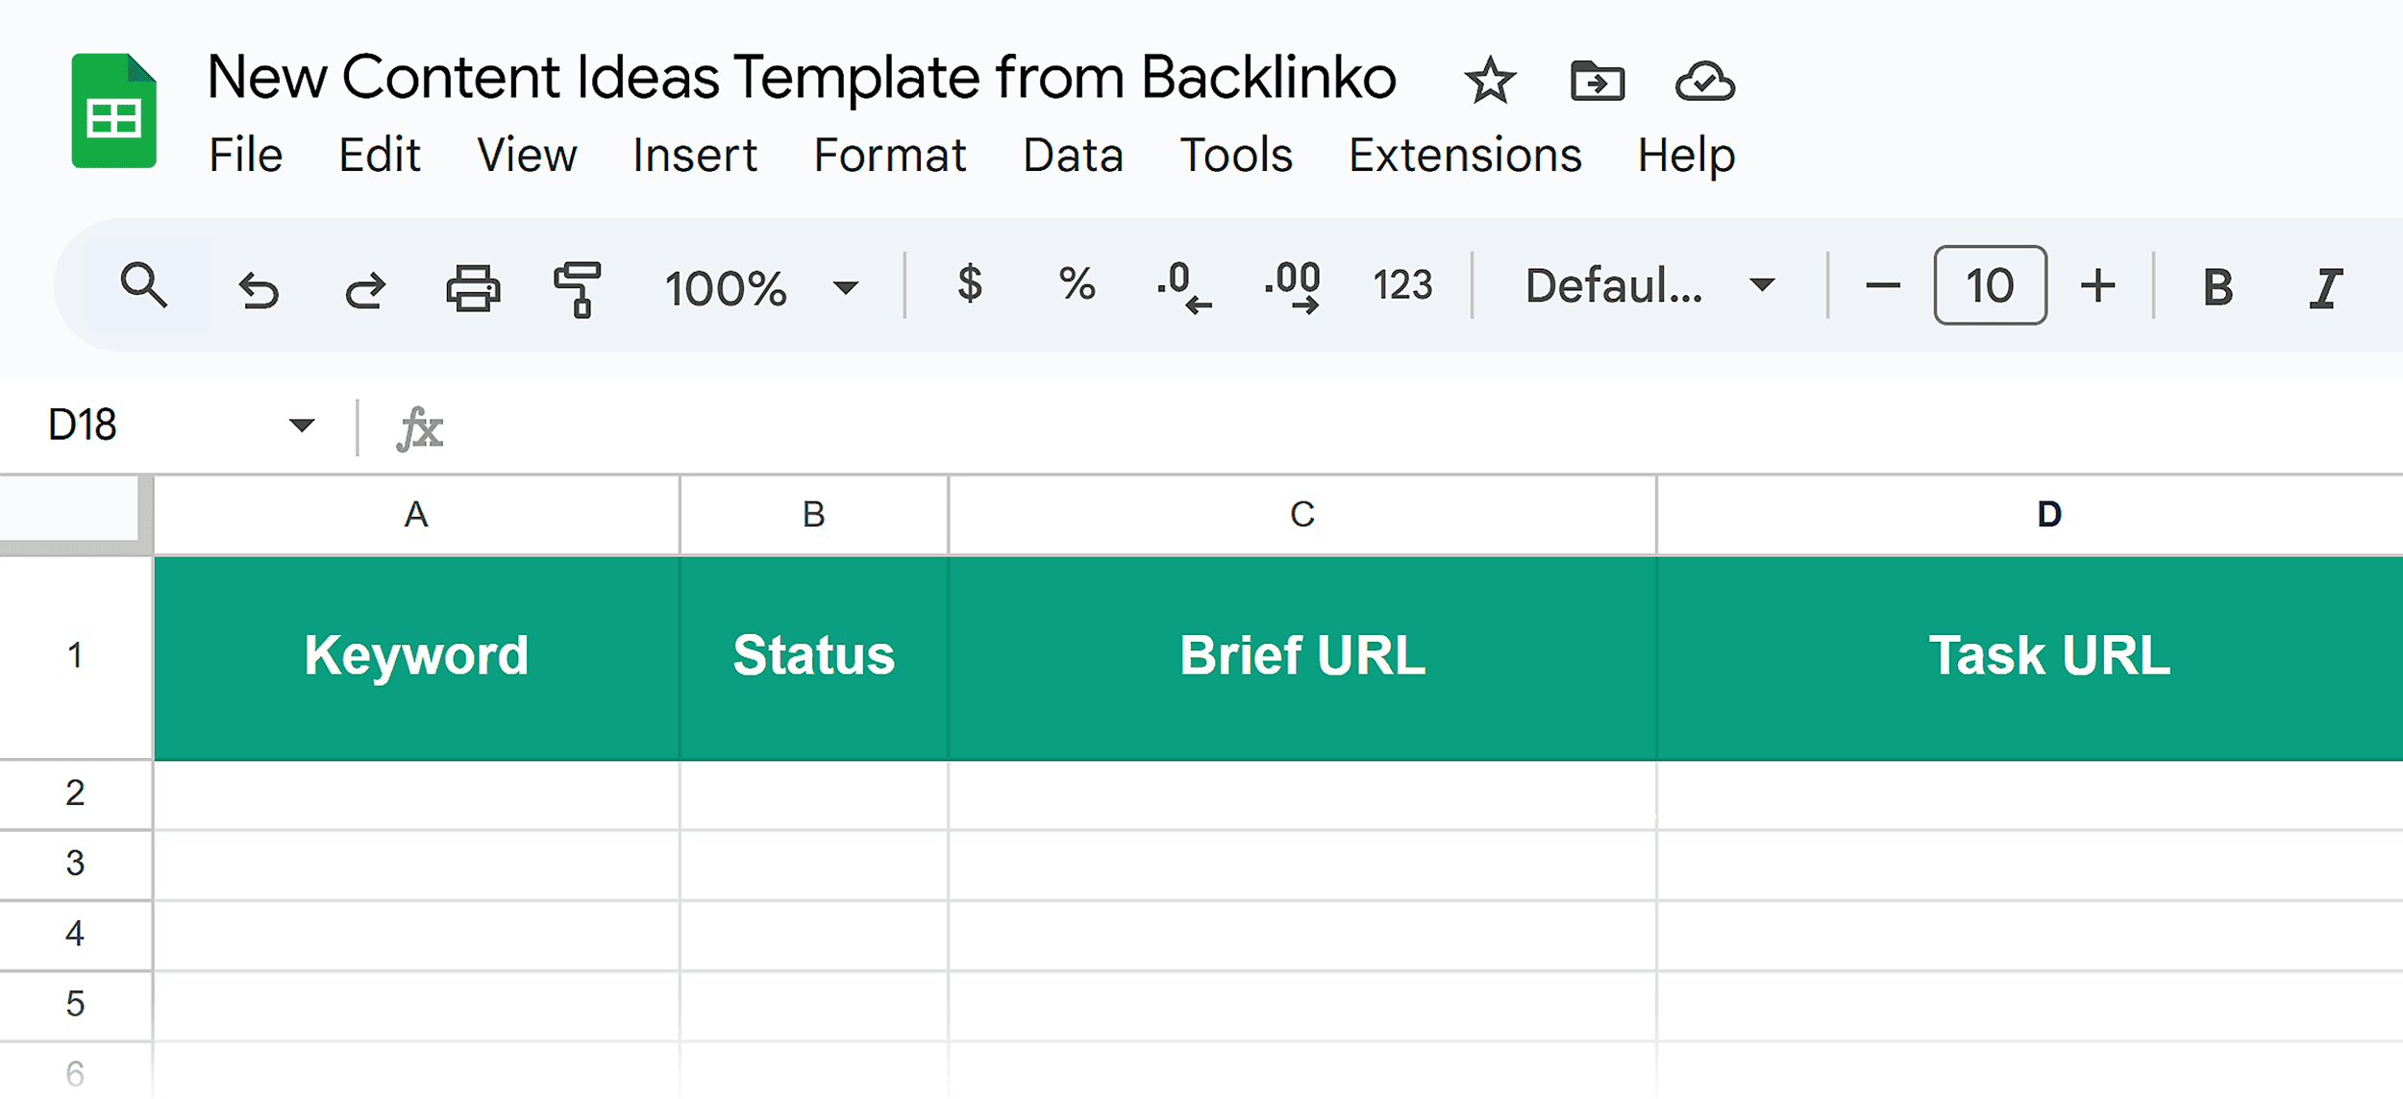
Task: Open the Insert menu
Action: (x=694, y=155)
